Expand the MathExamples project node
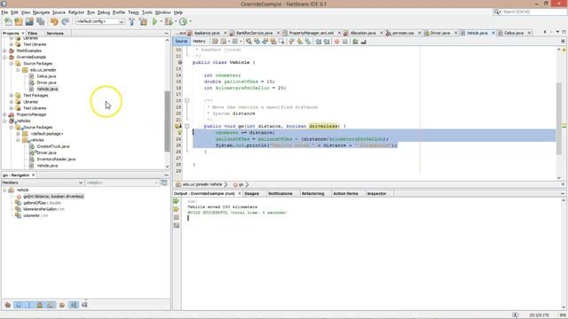 [5, 51]
